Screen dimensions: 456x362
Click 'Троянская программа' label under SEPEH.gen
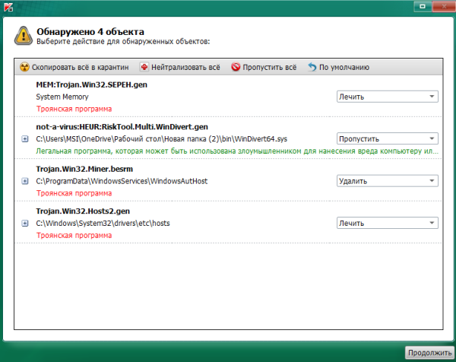(74, 109)
